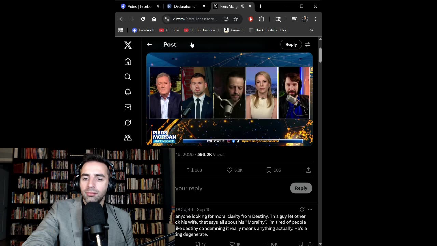Share the main post
The image size is (437, 246).
point(308,170)
